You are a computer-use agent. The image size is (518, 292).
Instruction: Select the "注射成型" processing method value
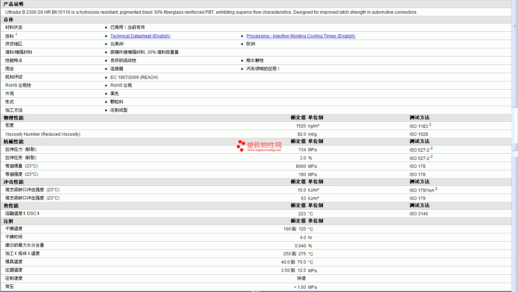coord(119,110)
